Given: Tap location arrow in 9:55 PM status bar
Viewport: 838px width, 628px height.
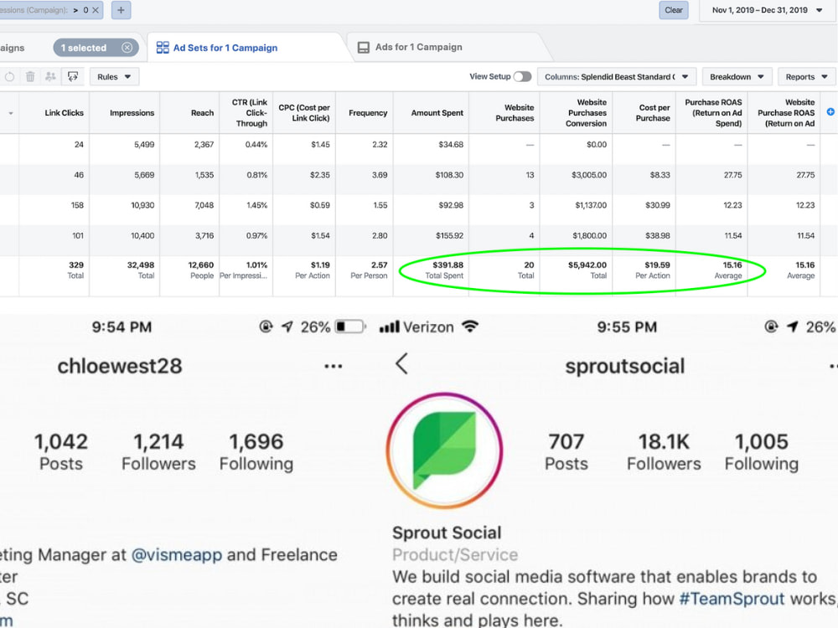Looking at the screenshot, I should tap(793, 327).
